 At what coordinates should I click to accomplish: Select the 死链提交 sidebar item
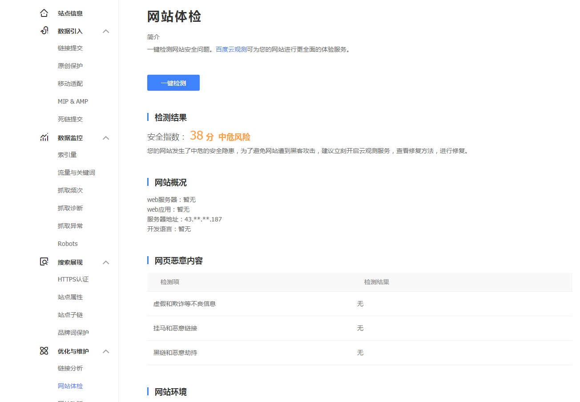click(70, 119)
